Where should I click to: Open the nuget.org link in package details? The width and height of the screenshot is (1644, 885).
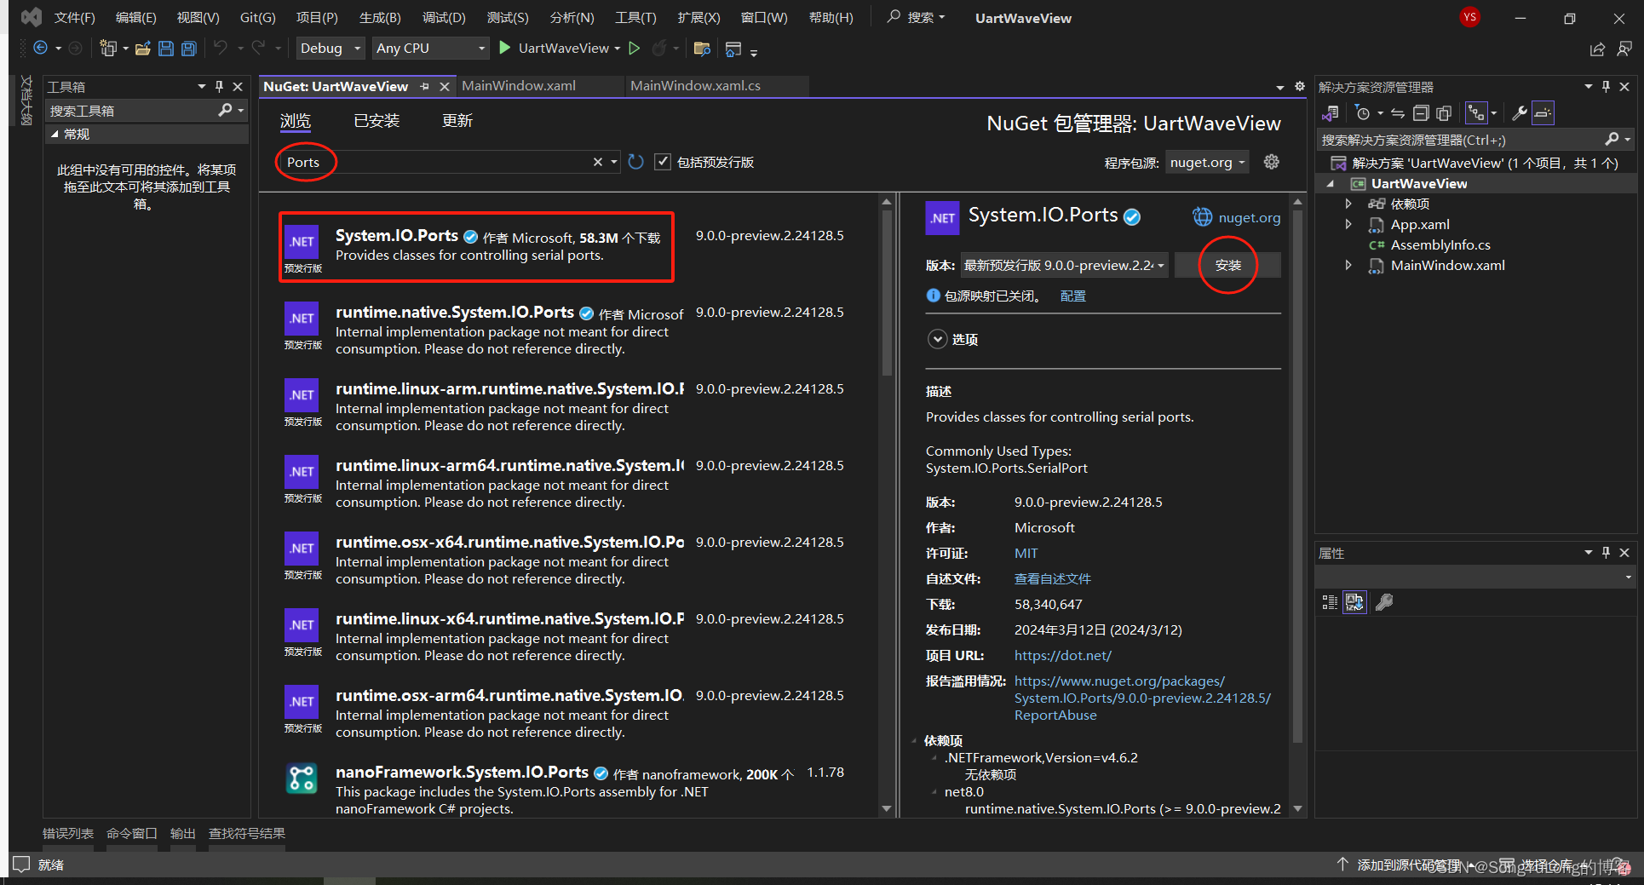(x=1249, y=217)
